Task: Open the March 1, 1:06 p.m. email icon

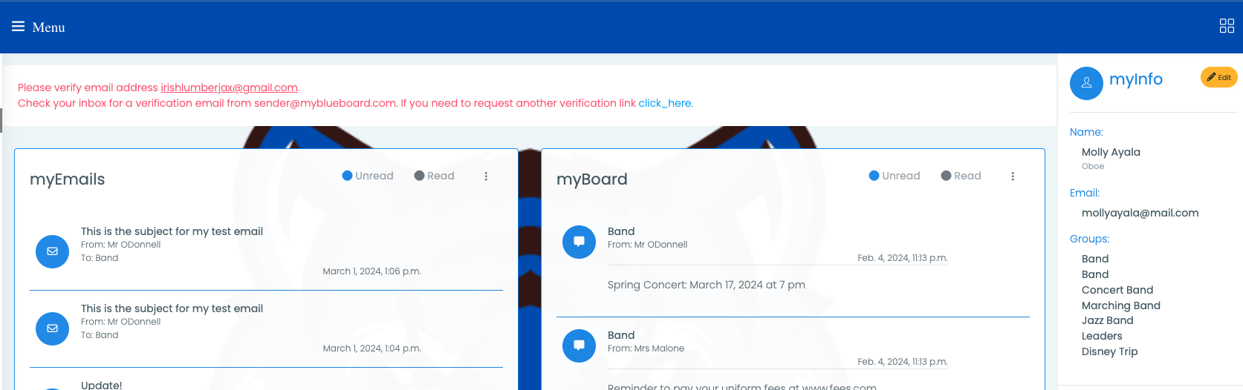Action: point(52,251)
